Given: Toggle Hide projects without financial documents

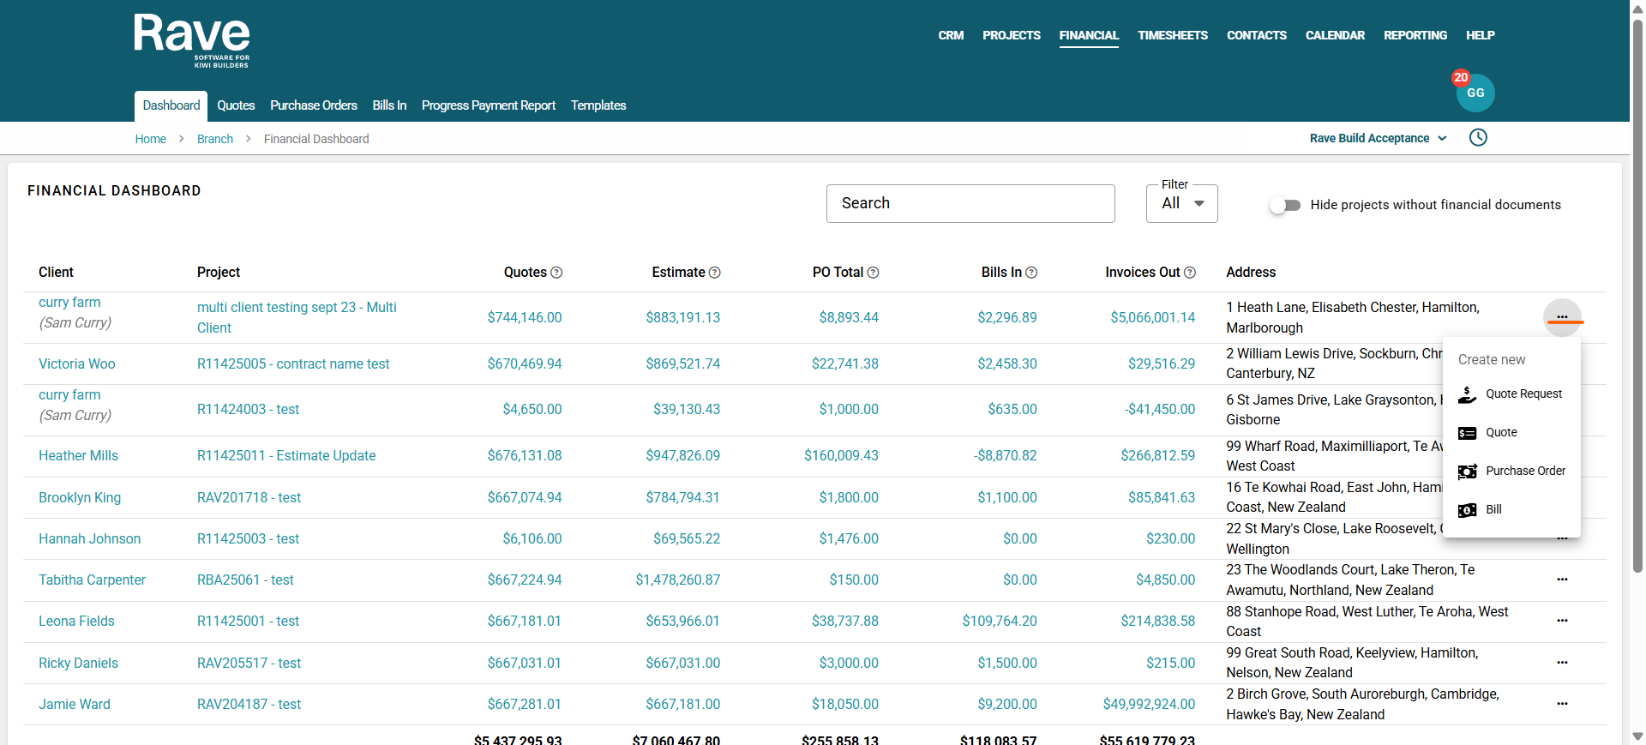Looking at the screenshot, I should (x=1285, y=205).
